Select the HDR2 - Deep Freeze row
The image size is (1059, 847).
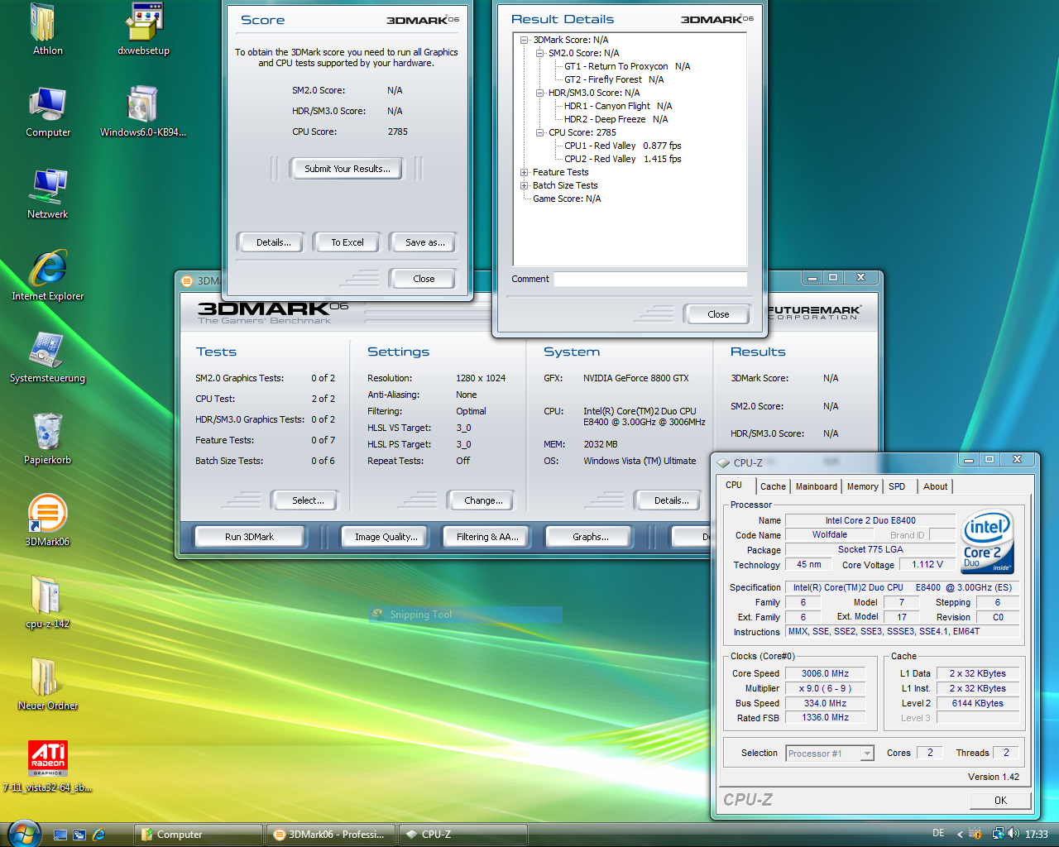click(x=616, y=119)
